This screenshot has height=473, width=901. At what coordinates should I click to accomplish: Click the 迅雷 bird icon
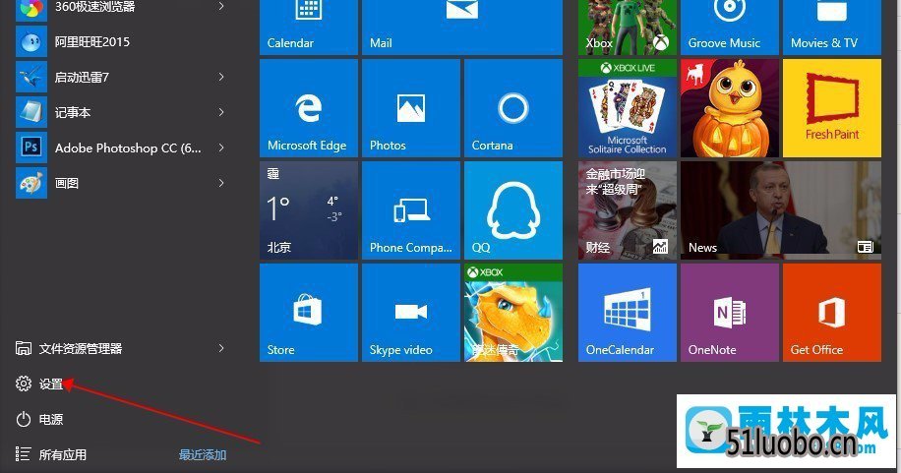click(31, 77)
